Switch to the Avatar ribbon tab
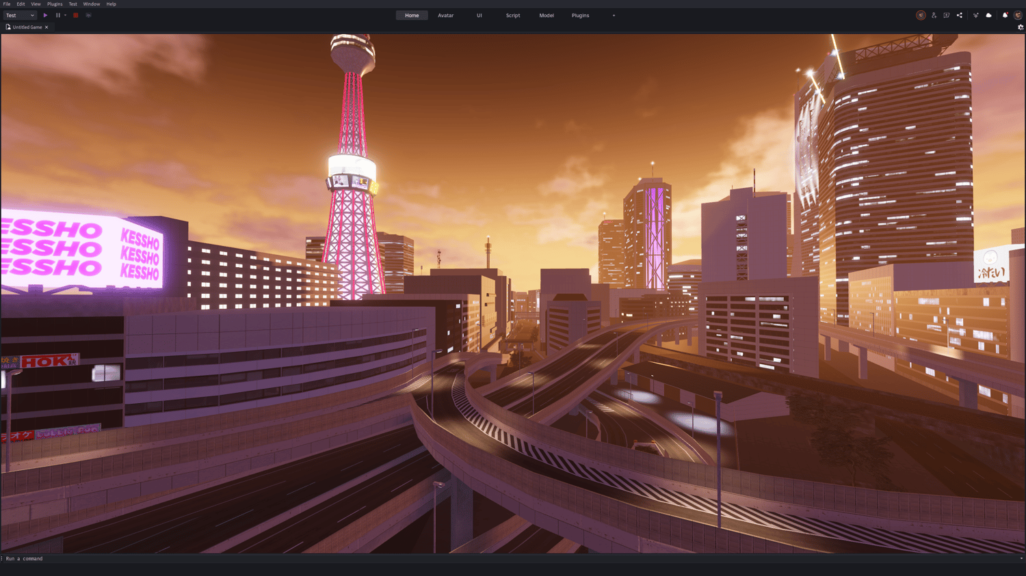Image resolution: width=1026 pixels, height=576 pixels. (446, 15)
